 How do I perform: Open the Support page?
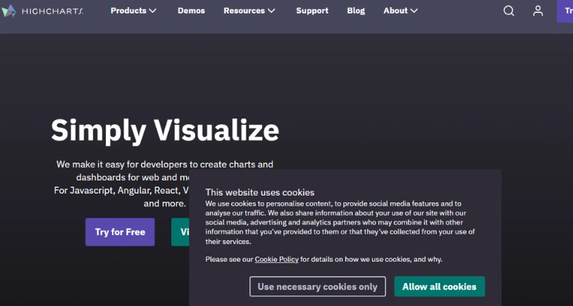pyautogui.click(x=312, y=11)
